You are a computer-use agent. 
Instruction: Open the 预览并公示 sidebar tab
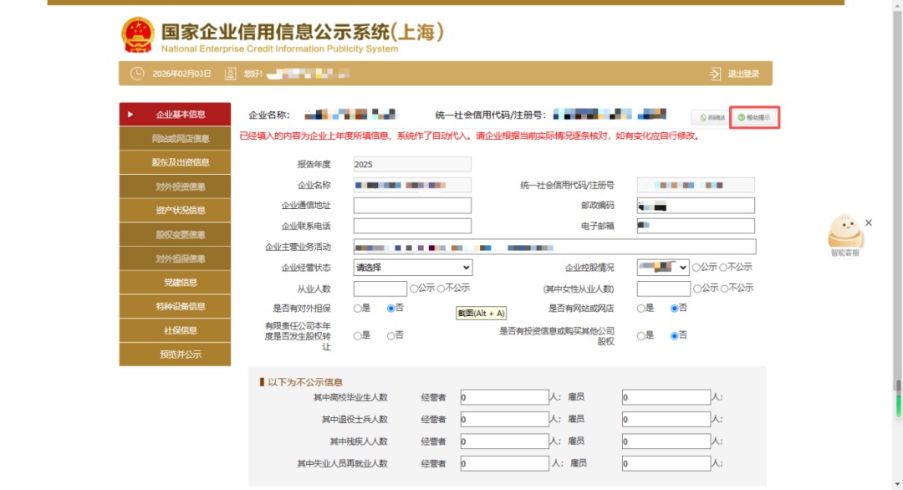coord(175,354)
